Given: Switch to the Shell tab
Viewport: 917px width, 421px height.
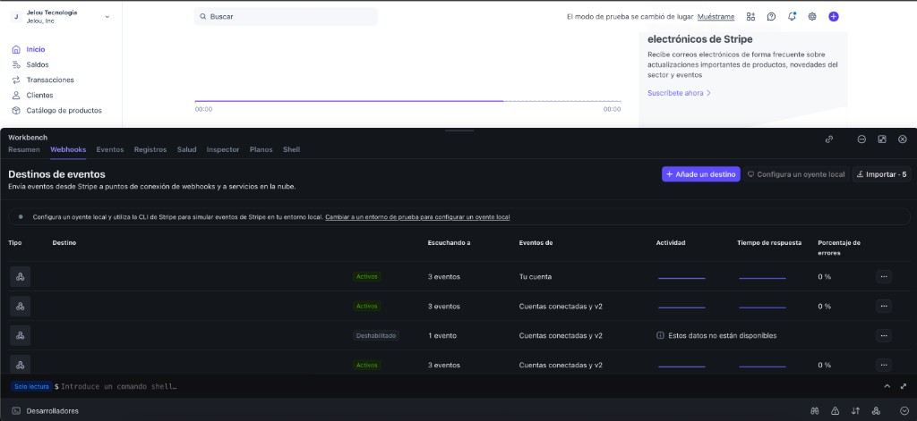Looking at the screenshot, I should [x=291, y=149].
